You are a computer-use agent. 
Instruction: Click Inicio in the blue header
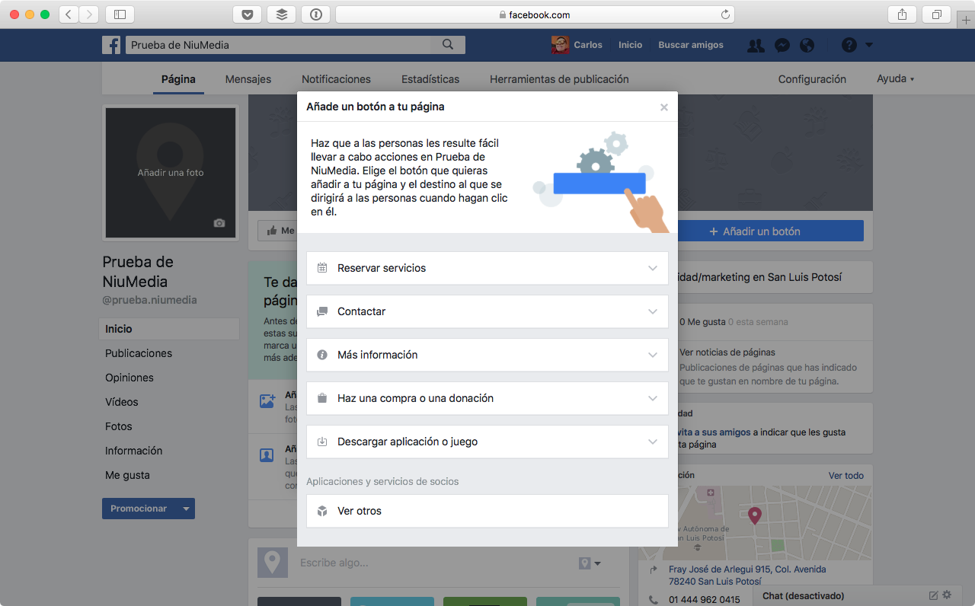click(630, 45)
